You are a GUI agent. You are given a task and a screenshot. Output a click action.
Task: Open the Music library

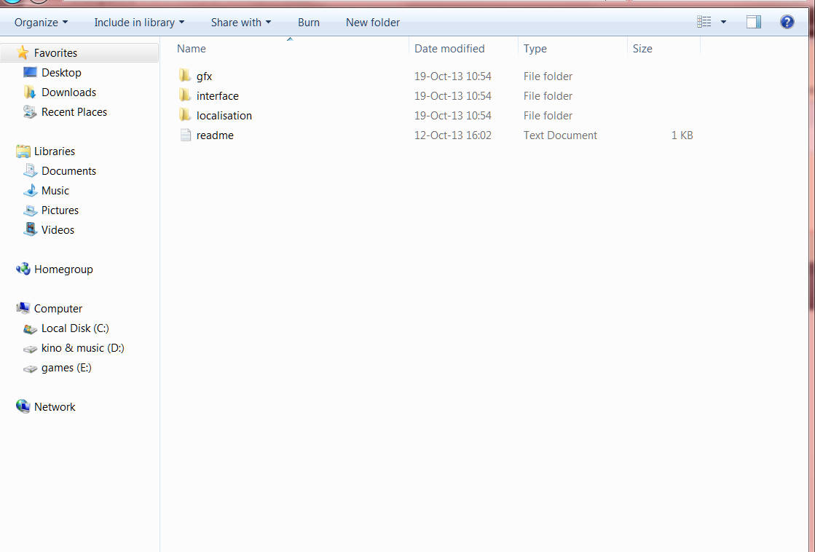(x=55, y=191)
